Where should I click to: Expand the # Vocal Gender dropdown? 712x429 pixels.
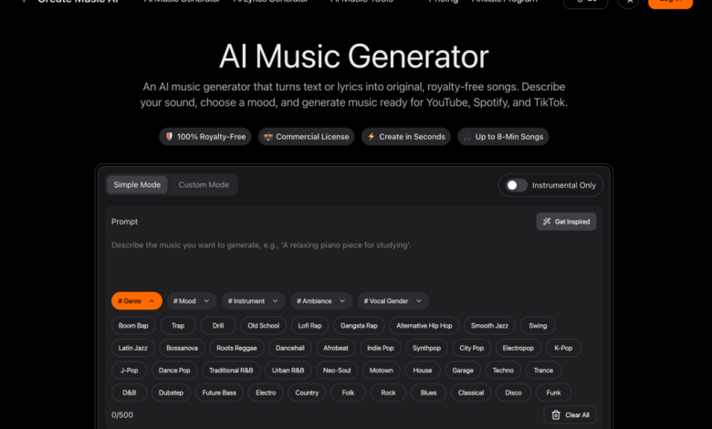point(393,301)
